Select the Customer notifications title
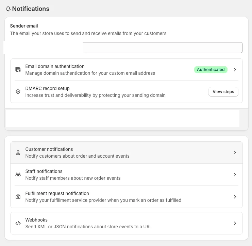 pos(49,149)
